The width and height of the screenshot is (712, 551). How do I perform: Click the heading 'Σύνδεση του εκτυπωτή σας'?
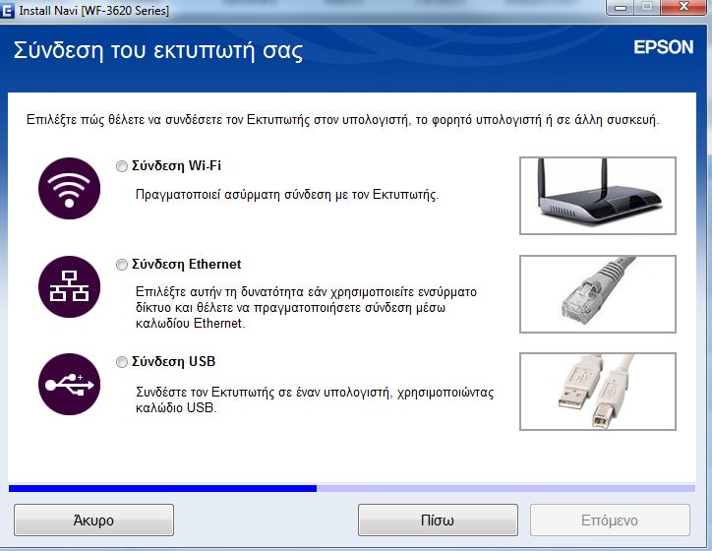(x=158, y=50)
